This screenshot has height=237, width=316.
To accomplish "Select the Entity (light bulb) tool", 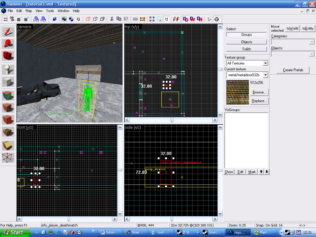I will click(x=8, y=70).
